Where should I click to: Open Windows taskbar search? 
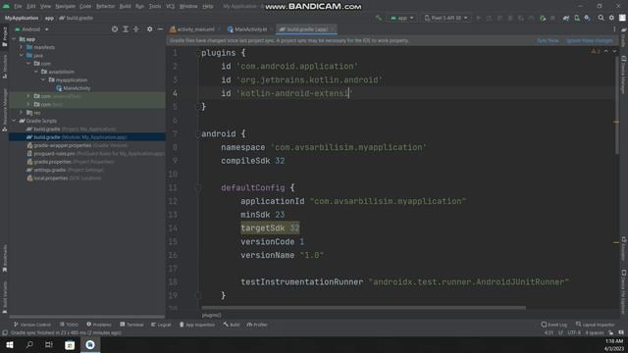coord(29,344)
